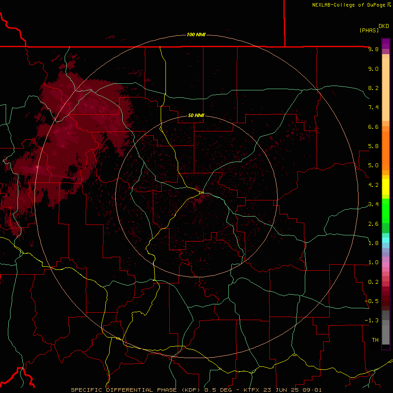Click the 9.0 legend value
The image size is (393, 393).
373,69
